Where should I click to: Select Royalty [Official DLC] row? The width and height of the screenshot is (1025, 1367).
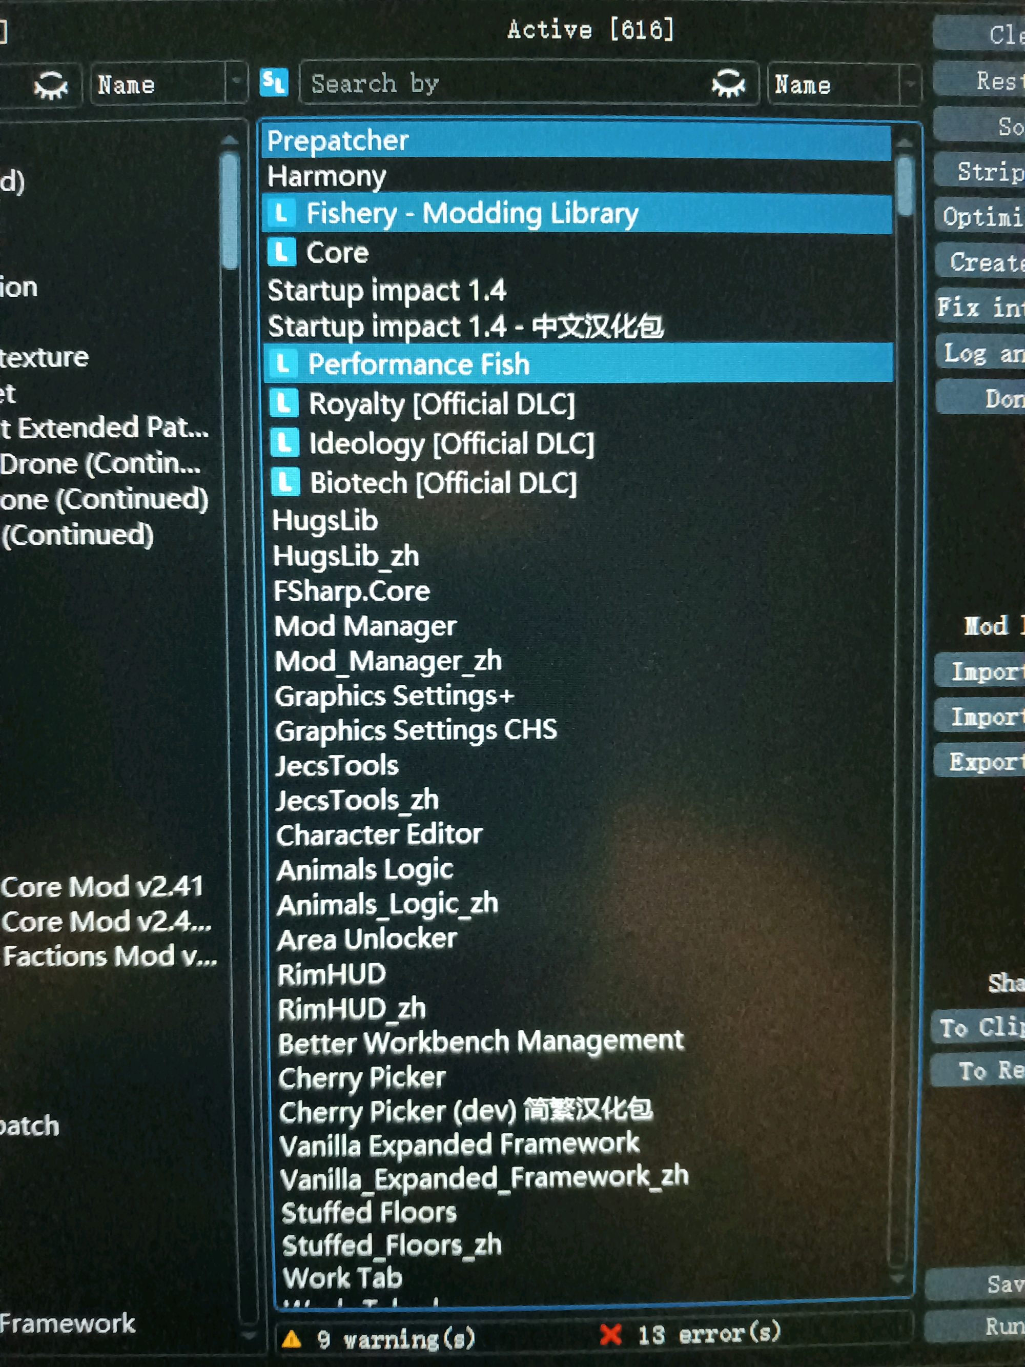(580, 404)
